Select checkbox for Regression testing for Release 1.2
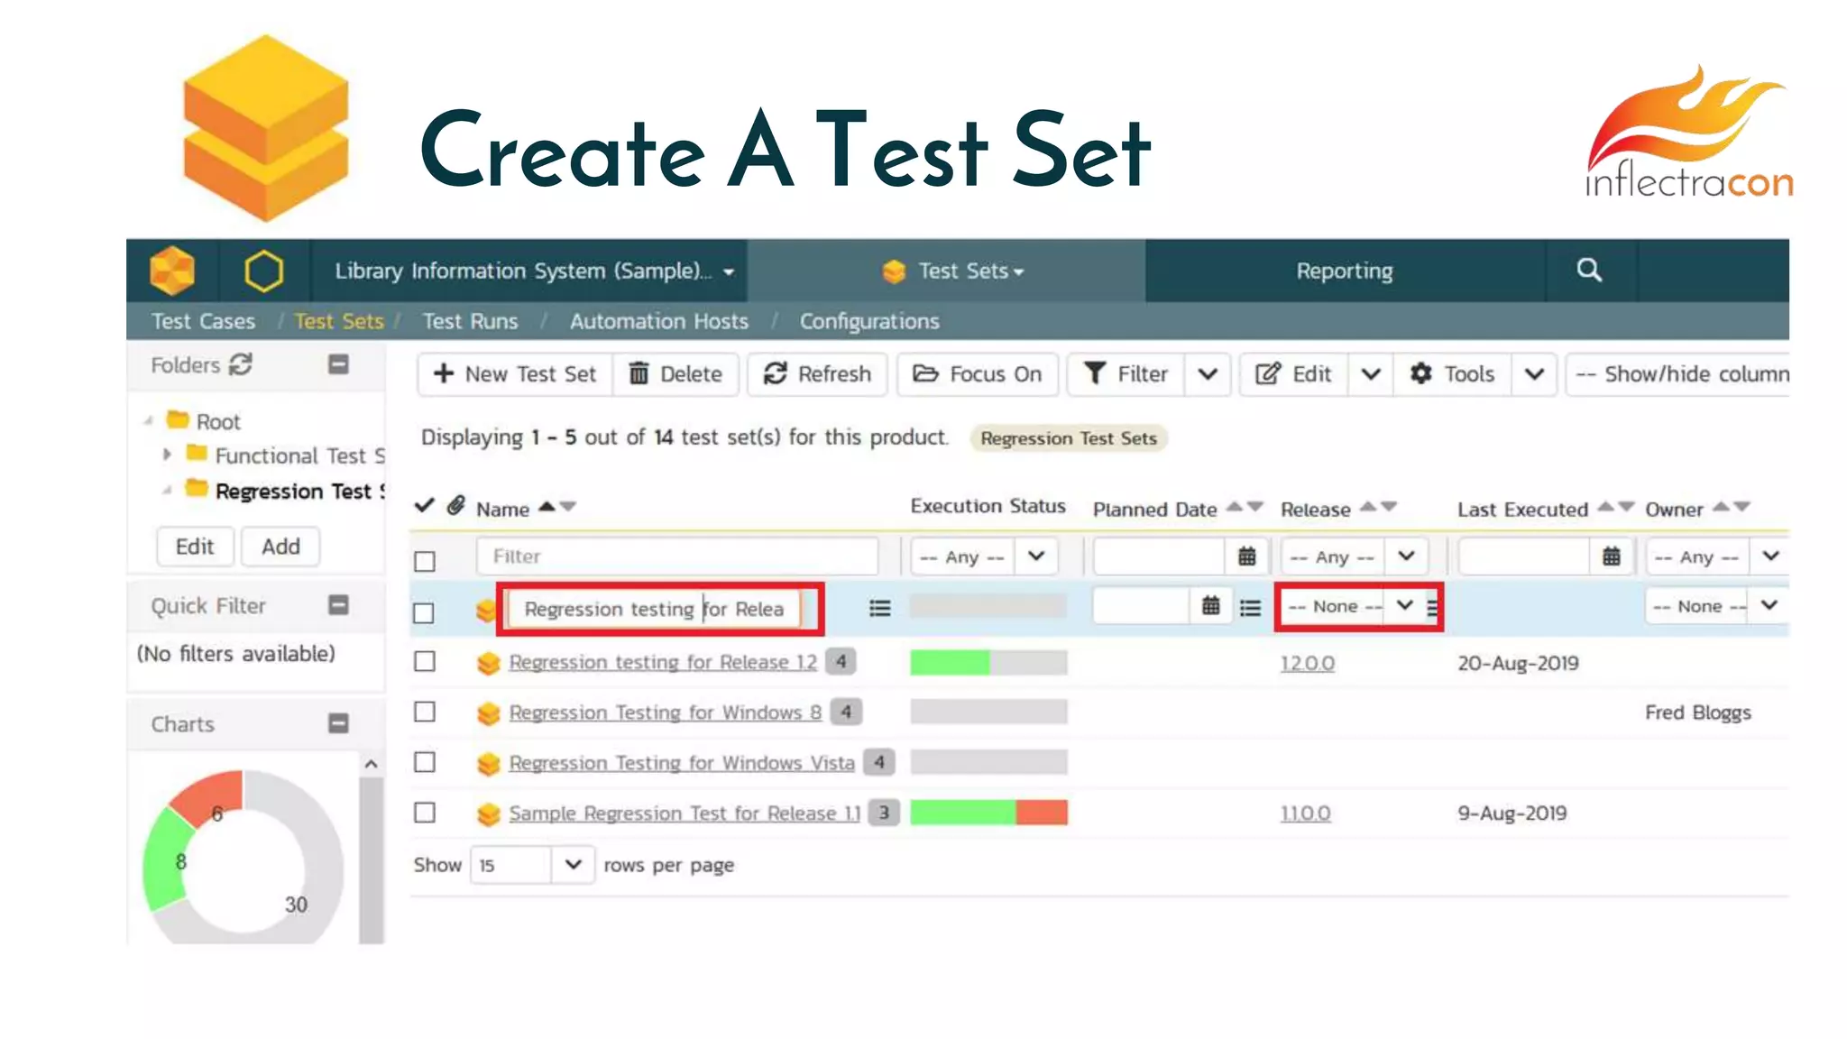 pyautogui.click(x=424, y=662)
